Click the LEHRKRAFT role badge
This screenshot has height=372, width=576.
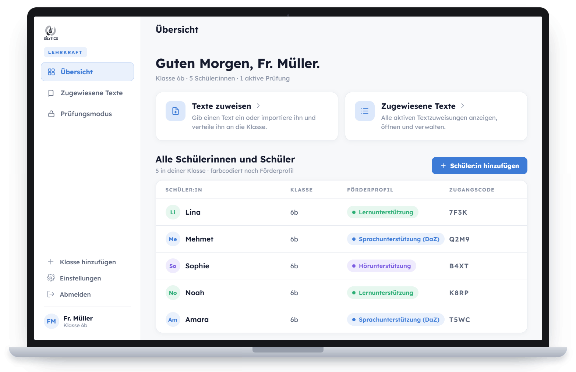65,52
